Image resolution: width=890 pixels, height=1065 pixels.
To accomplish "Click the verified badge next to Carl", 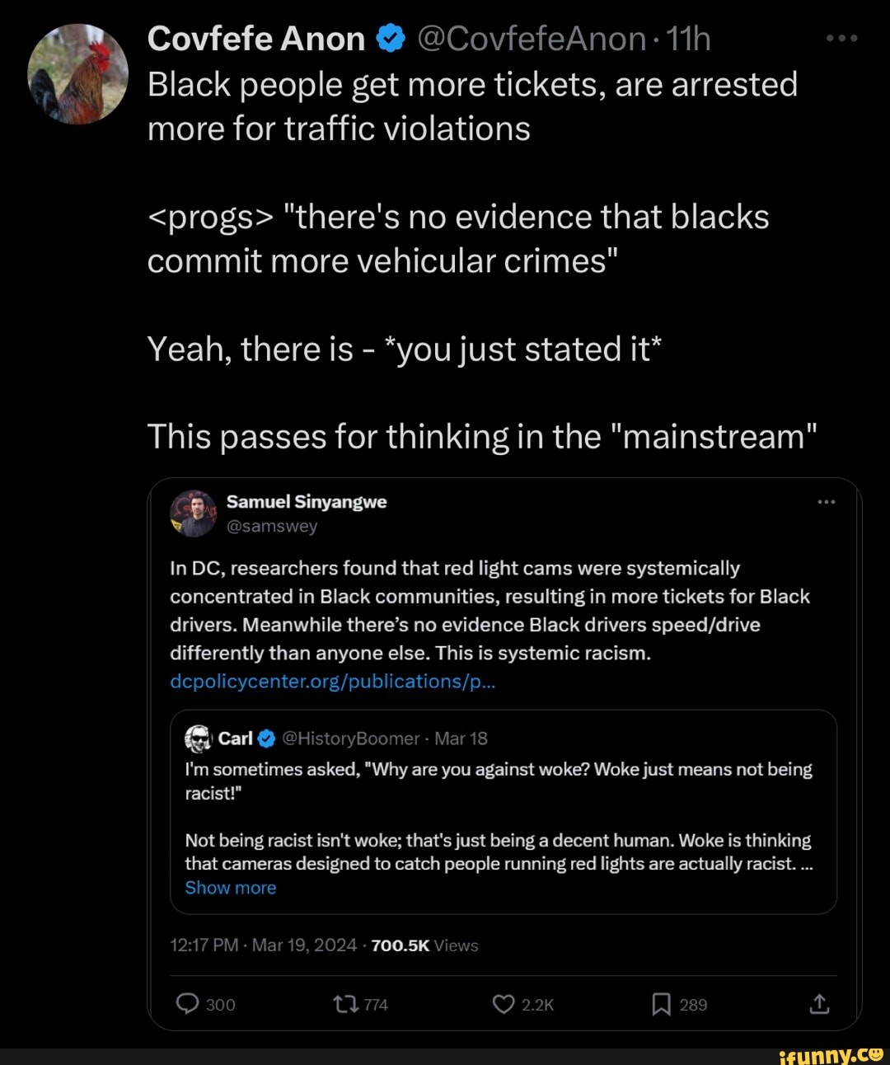I will pyautogui.click(x=266, y=739).
